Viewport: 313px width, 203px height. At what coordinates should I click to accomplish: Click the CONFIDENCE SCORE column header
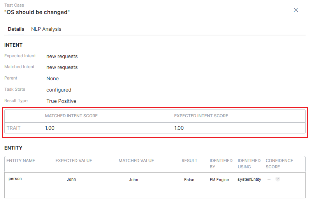coord(279,164)
